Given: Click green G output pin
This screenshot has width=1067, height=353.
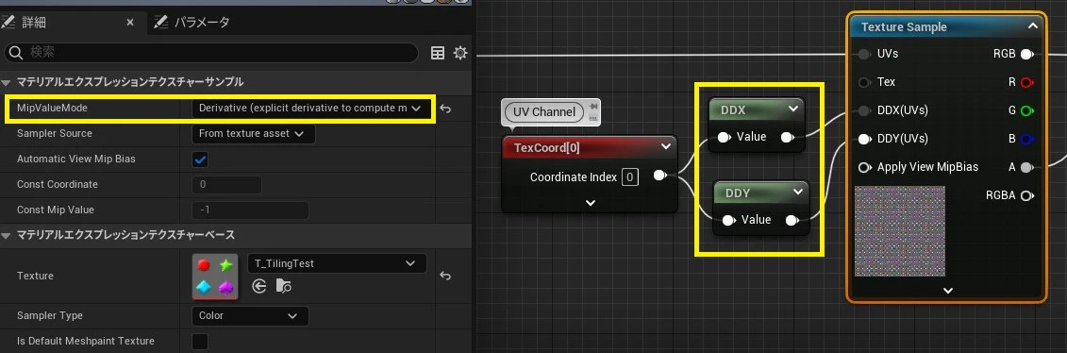Looking at the screenshot, I should pos(1027,110).
